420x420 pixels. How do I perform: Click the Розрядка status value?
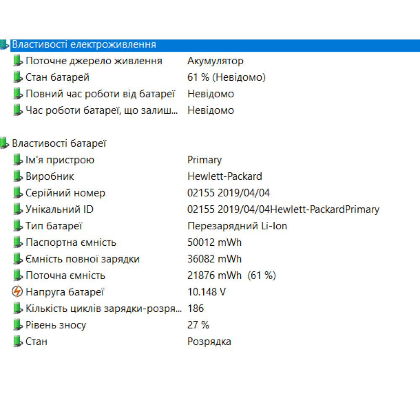coord(209,341)
